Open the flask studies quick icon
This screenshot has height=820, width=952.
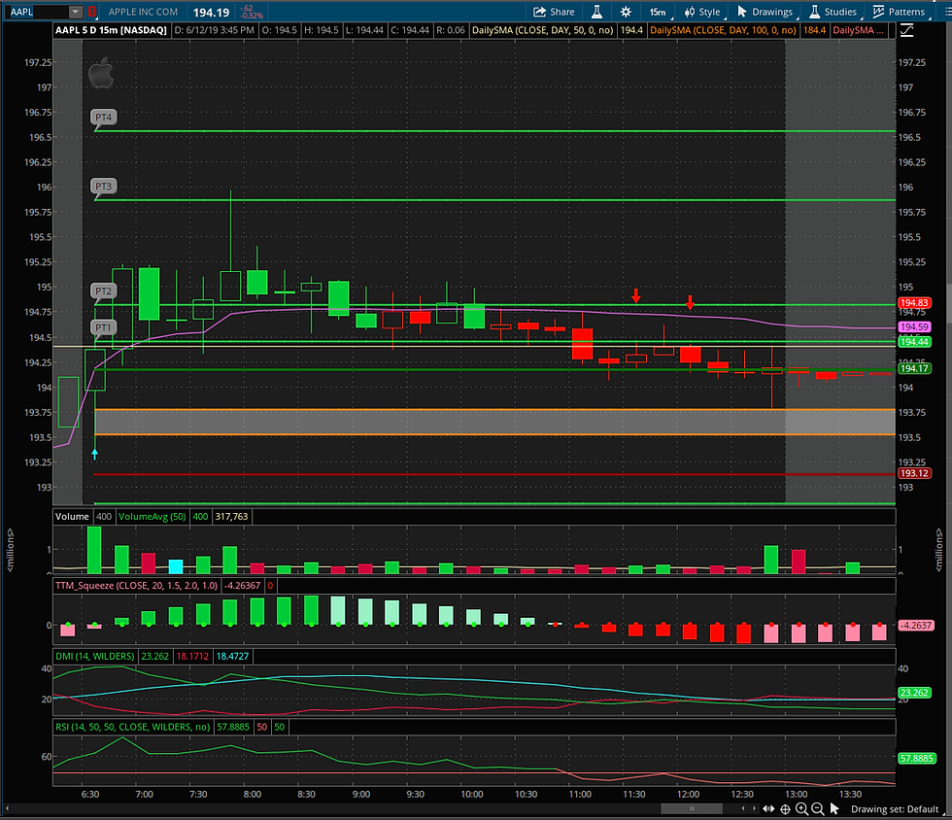click(x=596, y=12)
